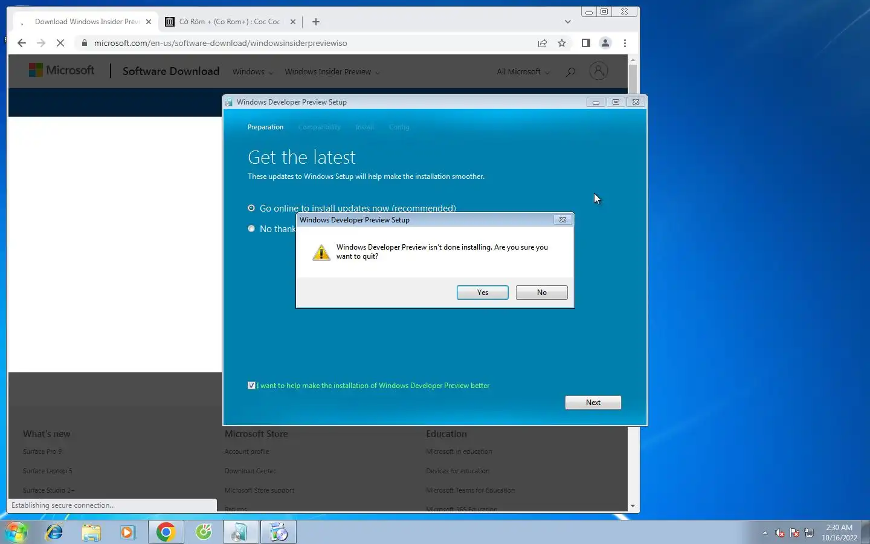This screenshot has width=870, height=544.
Task: Click the Microsoft account sign-in icon
Action: tap(598, 71)
